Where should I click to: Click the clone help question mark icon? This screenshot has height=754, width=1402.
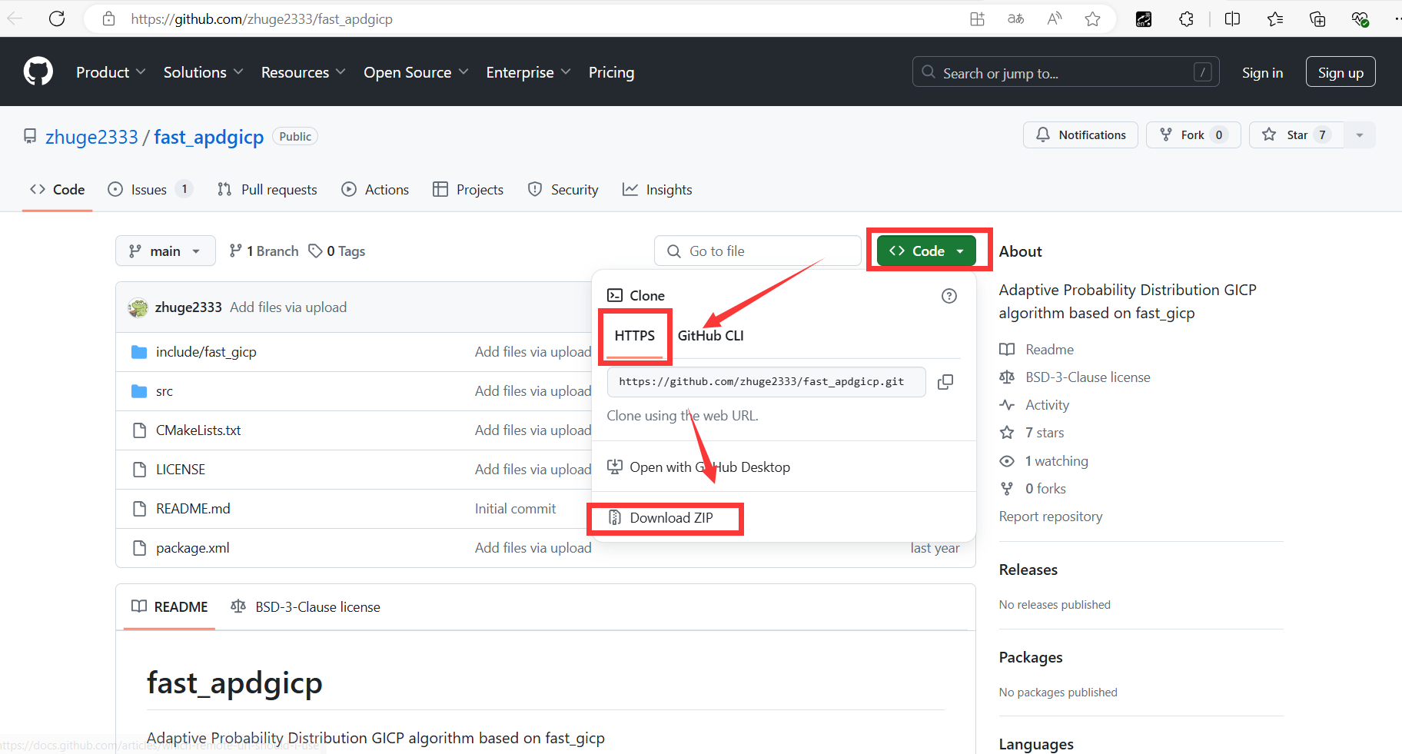point(949,296)
